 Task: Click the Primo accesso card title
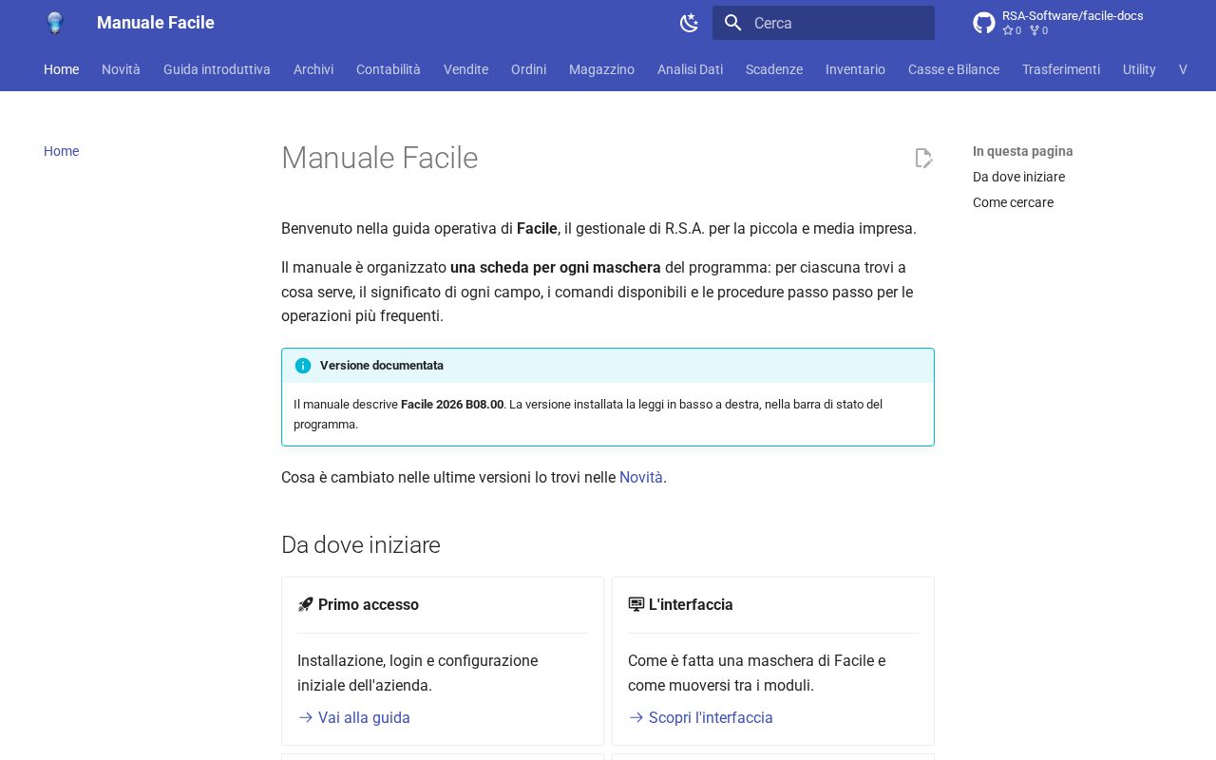[x=369, y=604]
